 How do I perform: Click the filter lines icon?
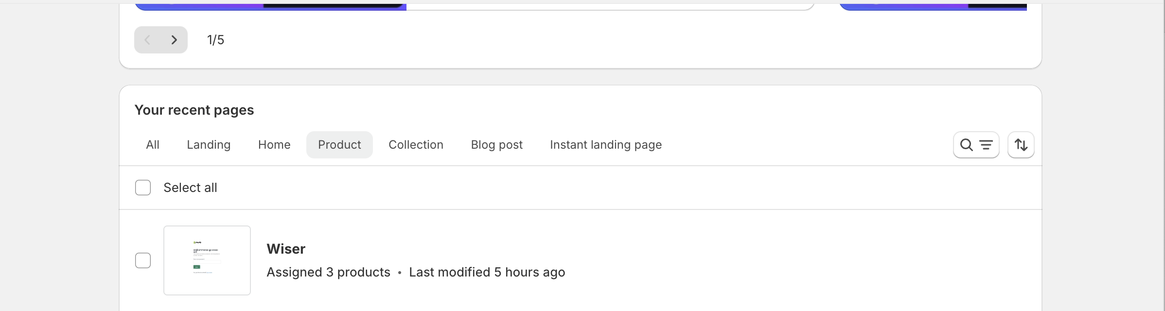coord(986,145)
